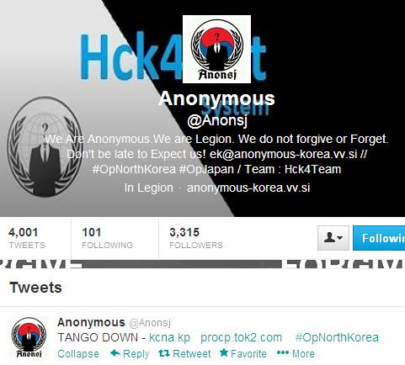Click the #OpNorthKorea hashtag in tweet
Screen dimensions: 405x365
(x=337, y=337)
